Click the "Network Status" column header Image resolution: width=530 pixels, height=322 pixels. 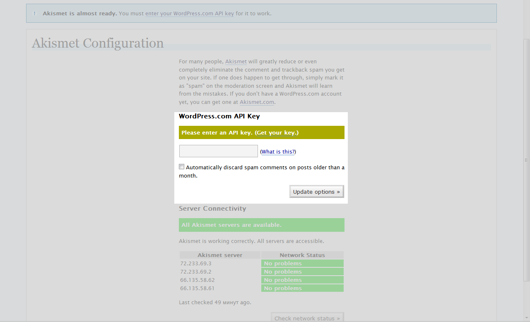[x=302, y=255]
